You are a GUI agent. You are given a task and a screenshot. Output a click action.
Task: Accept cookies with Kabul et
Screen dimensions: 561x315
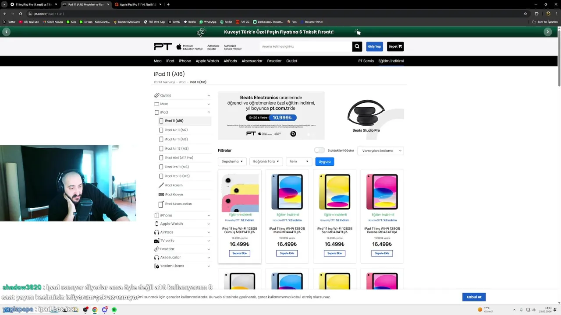click(474, 297)
